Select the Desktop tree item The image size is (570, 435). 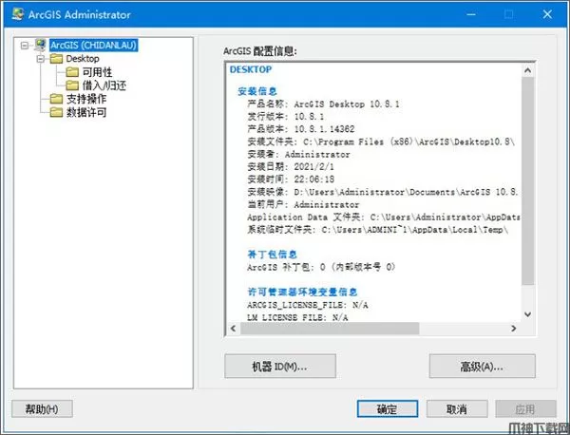[83, 59]
